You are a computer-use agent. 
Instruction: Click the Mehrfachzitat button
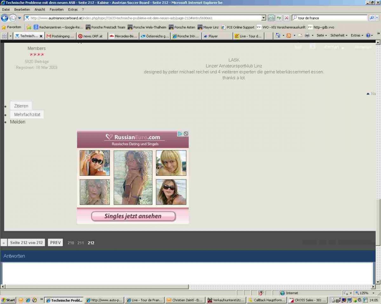point(27,115)
